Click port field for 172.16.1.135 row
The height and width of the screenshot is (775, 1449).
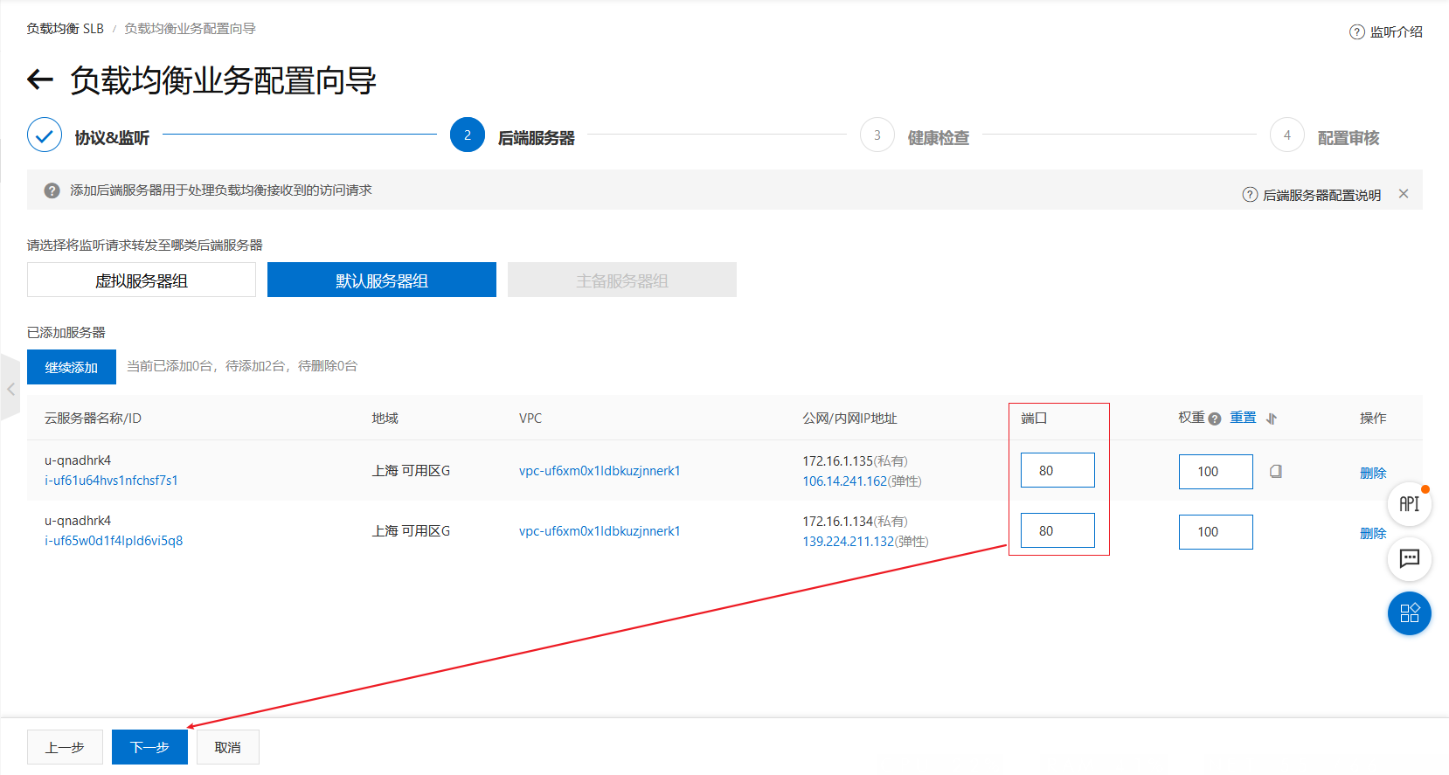[x=1057, y=470]
